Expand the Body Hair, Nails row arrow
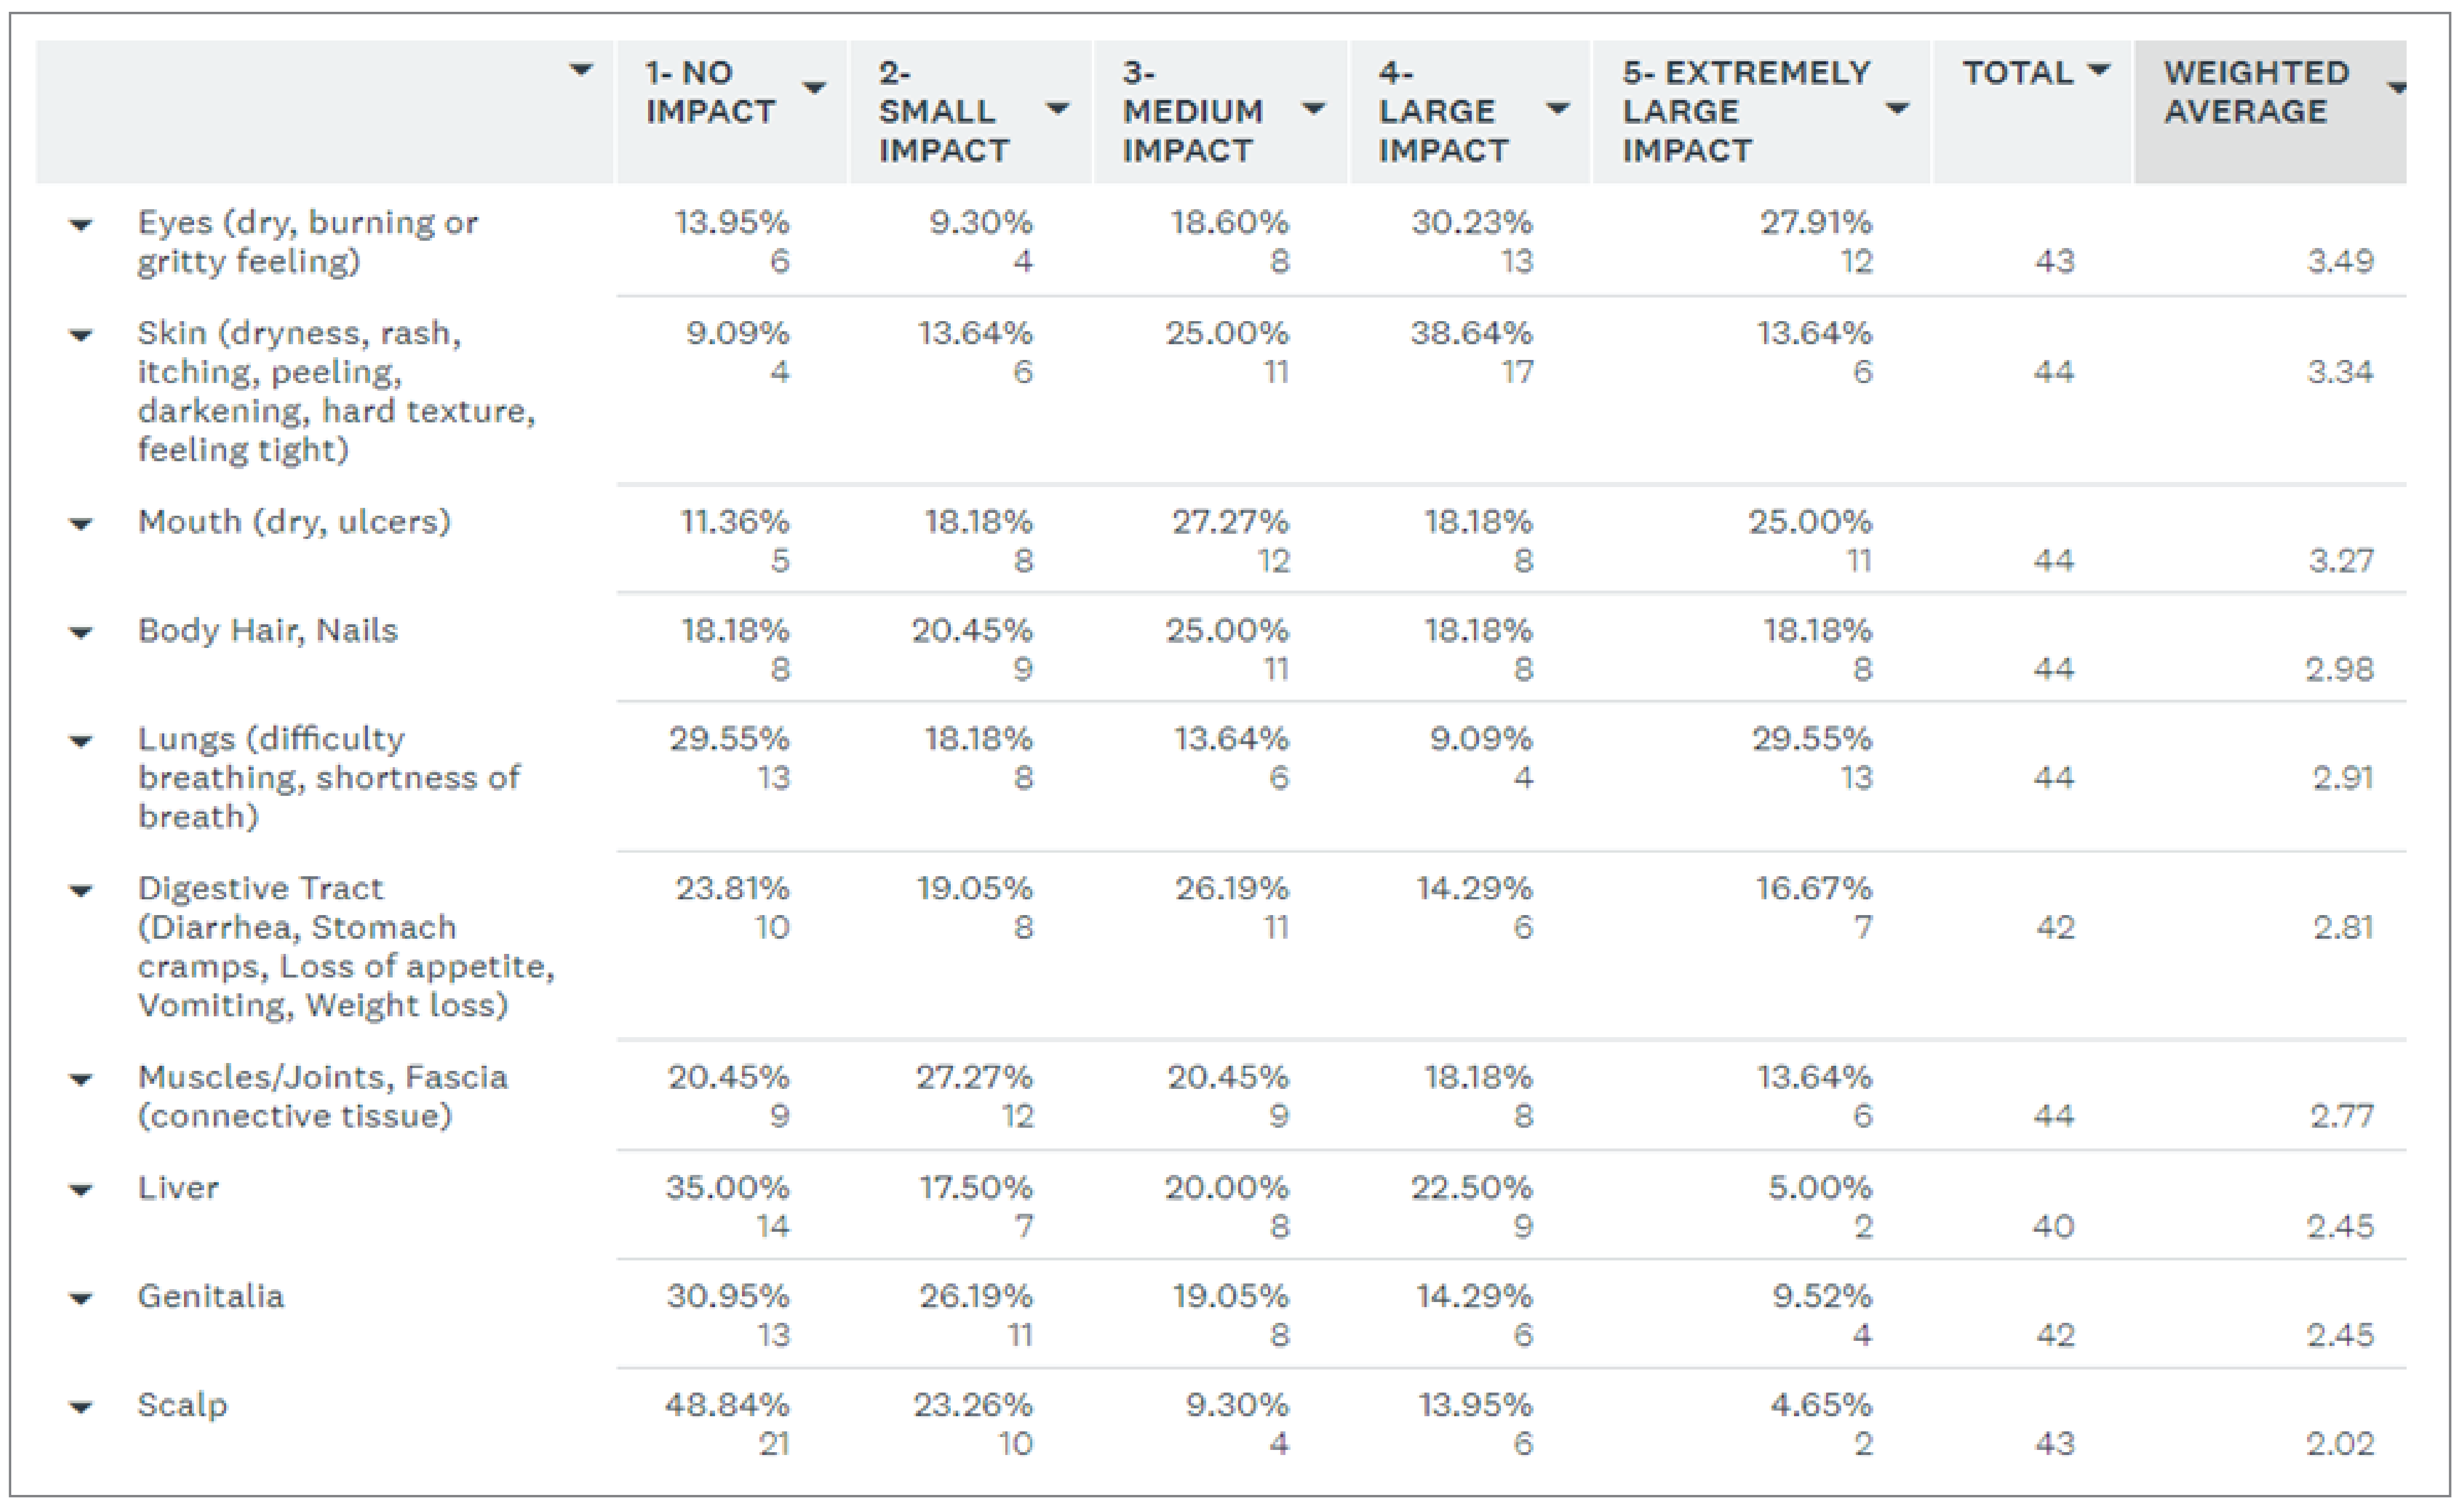The image size is (2464, 1509). pos(81,633)
